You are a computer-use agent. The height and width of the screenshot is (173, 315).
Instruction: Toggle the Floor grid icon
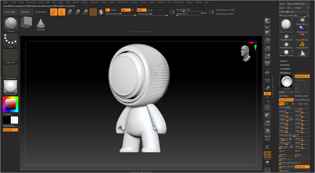[267, 72]
